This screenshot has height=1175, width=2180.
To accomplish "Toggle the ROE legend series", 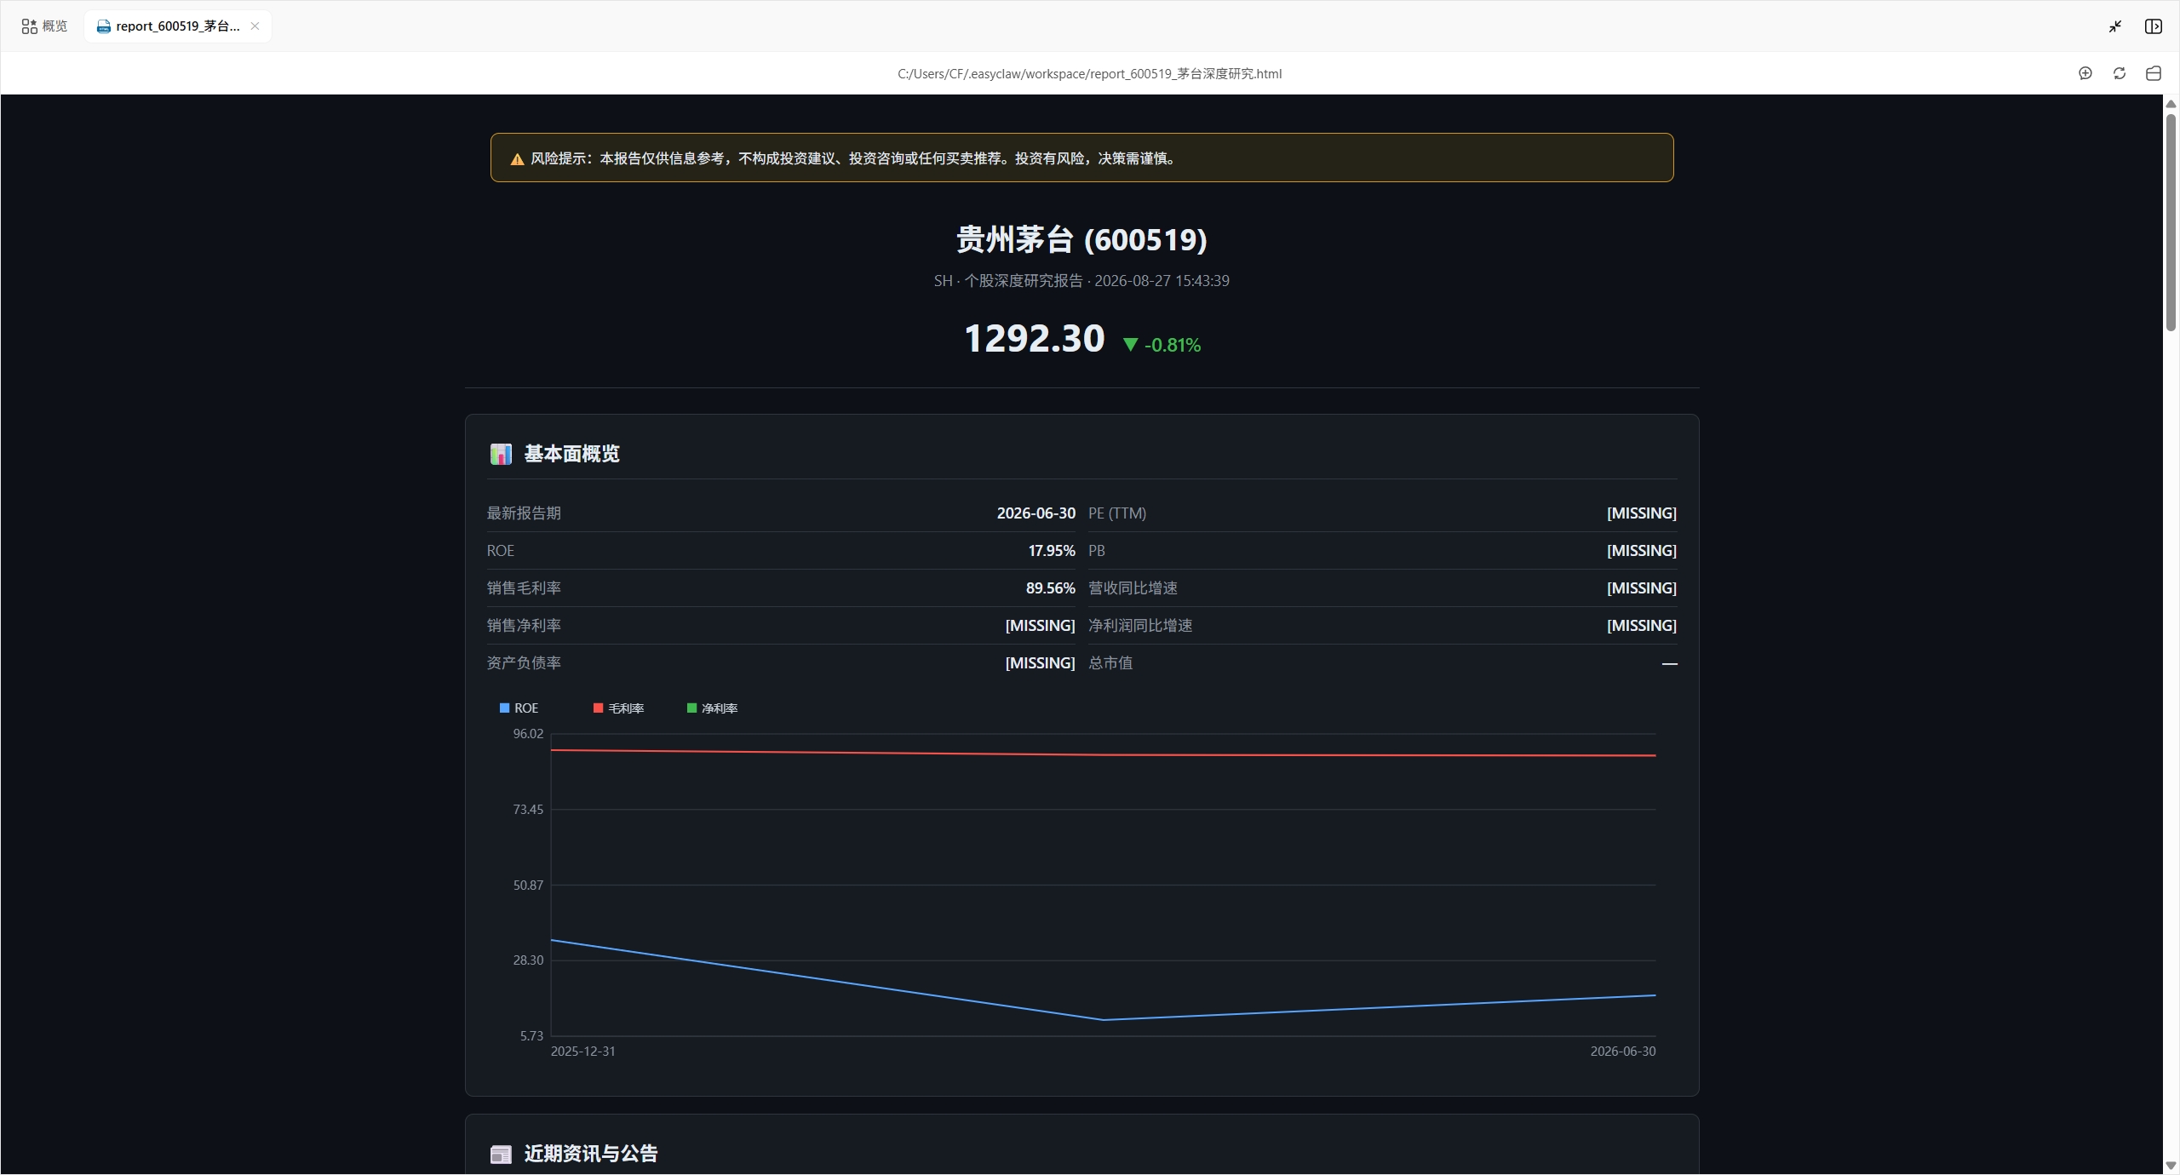I will (519, 708).
